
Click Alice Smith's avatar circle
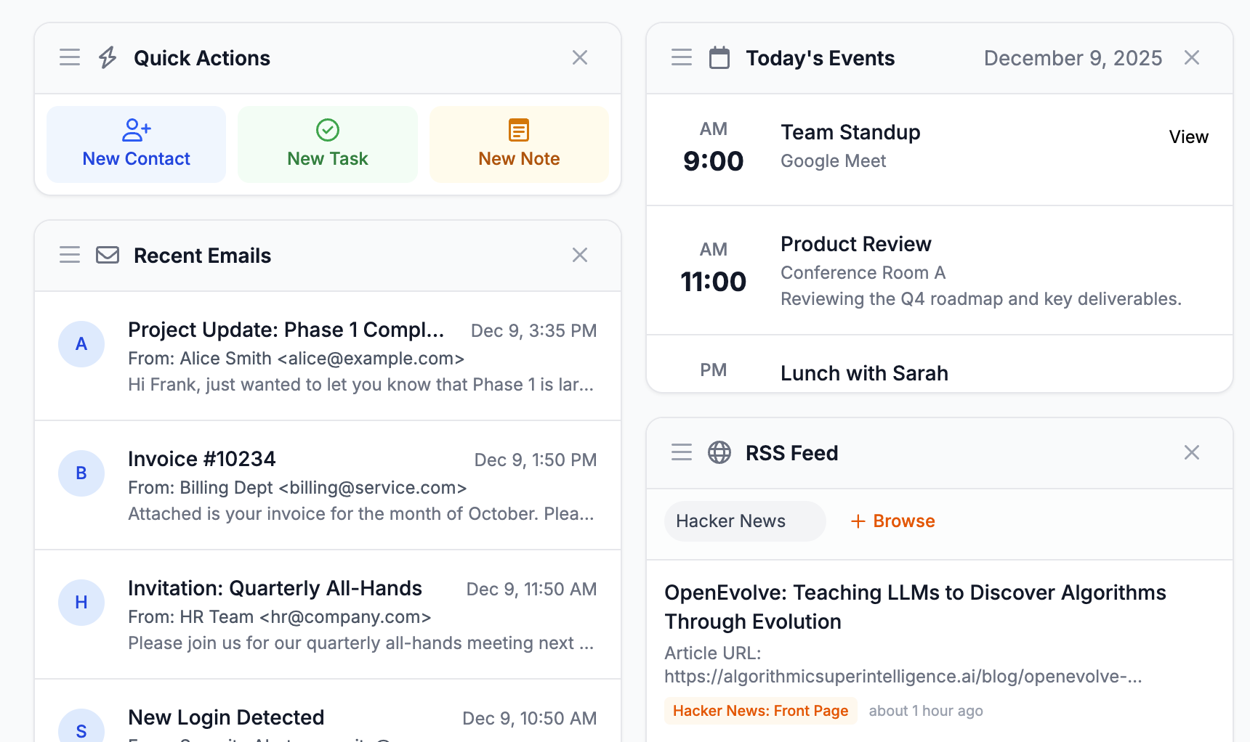click(81, 344)
